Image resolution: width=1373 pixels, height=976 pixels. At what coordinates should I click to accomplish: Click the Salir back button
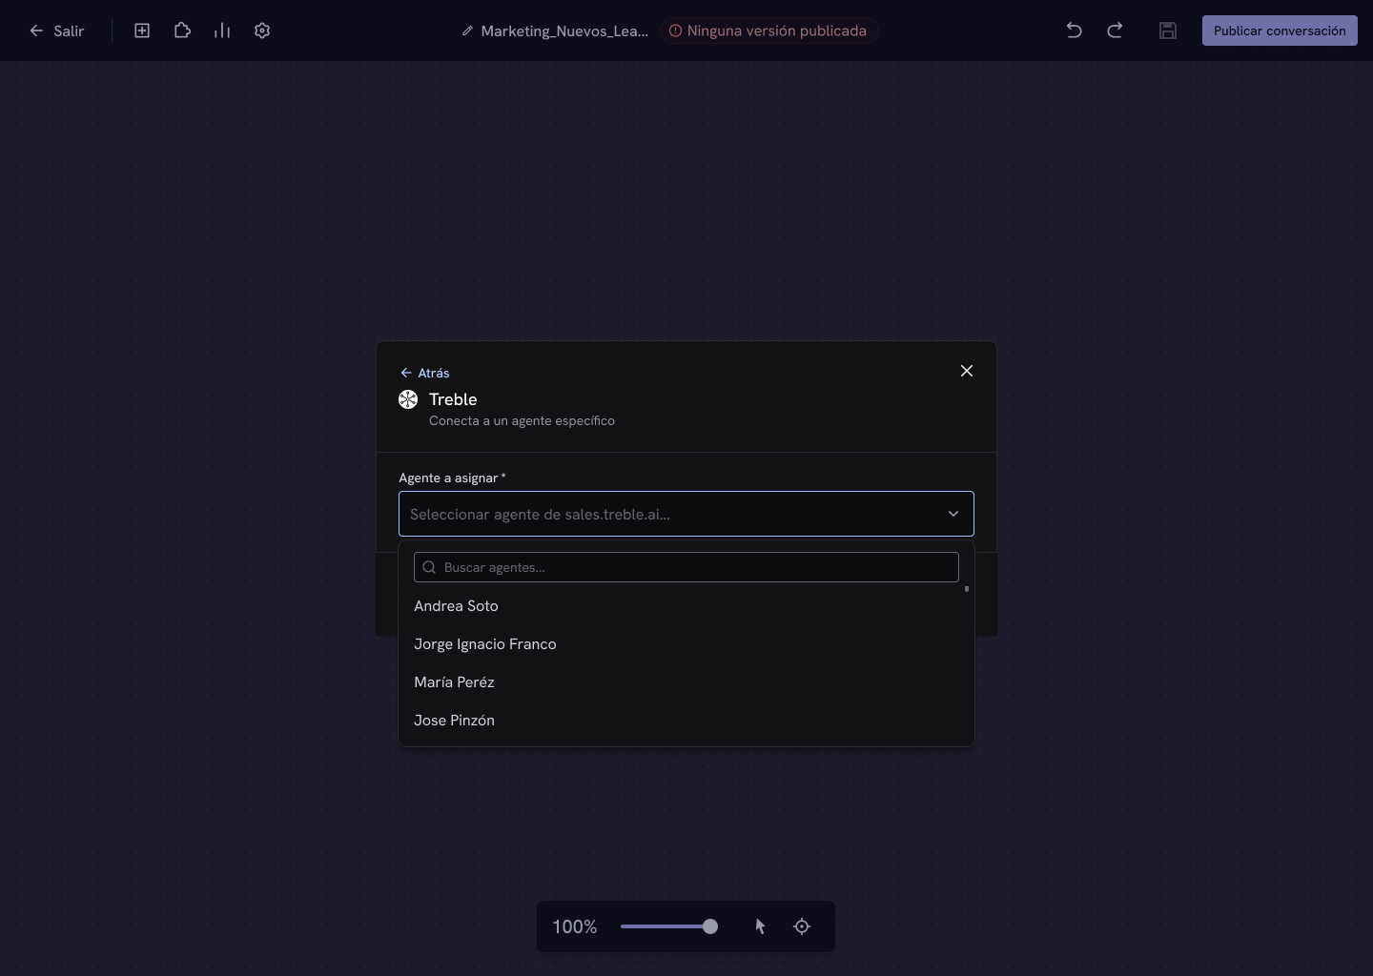[56, 30]
